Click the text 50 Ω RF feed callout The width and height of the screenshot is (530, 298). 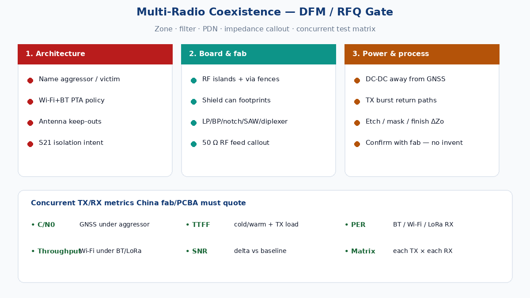[x=235, y=143]
